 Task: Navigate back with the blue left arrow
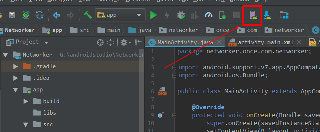56,15
